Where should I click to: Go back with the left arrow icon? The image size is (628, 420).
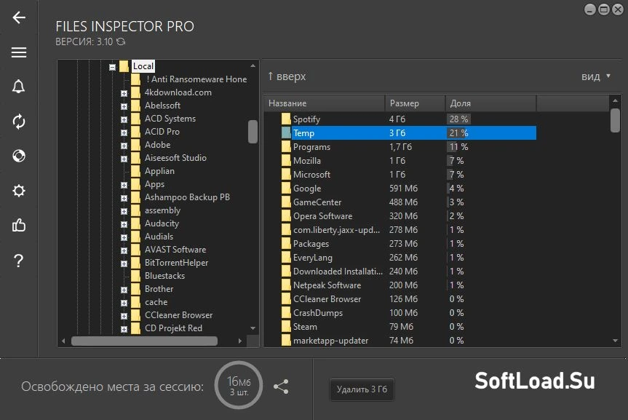[x=19, y=17]
